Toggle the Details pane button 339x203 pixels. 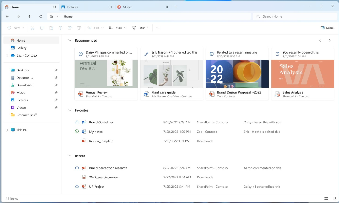pyautogui.click(x=328, y=28)
